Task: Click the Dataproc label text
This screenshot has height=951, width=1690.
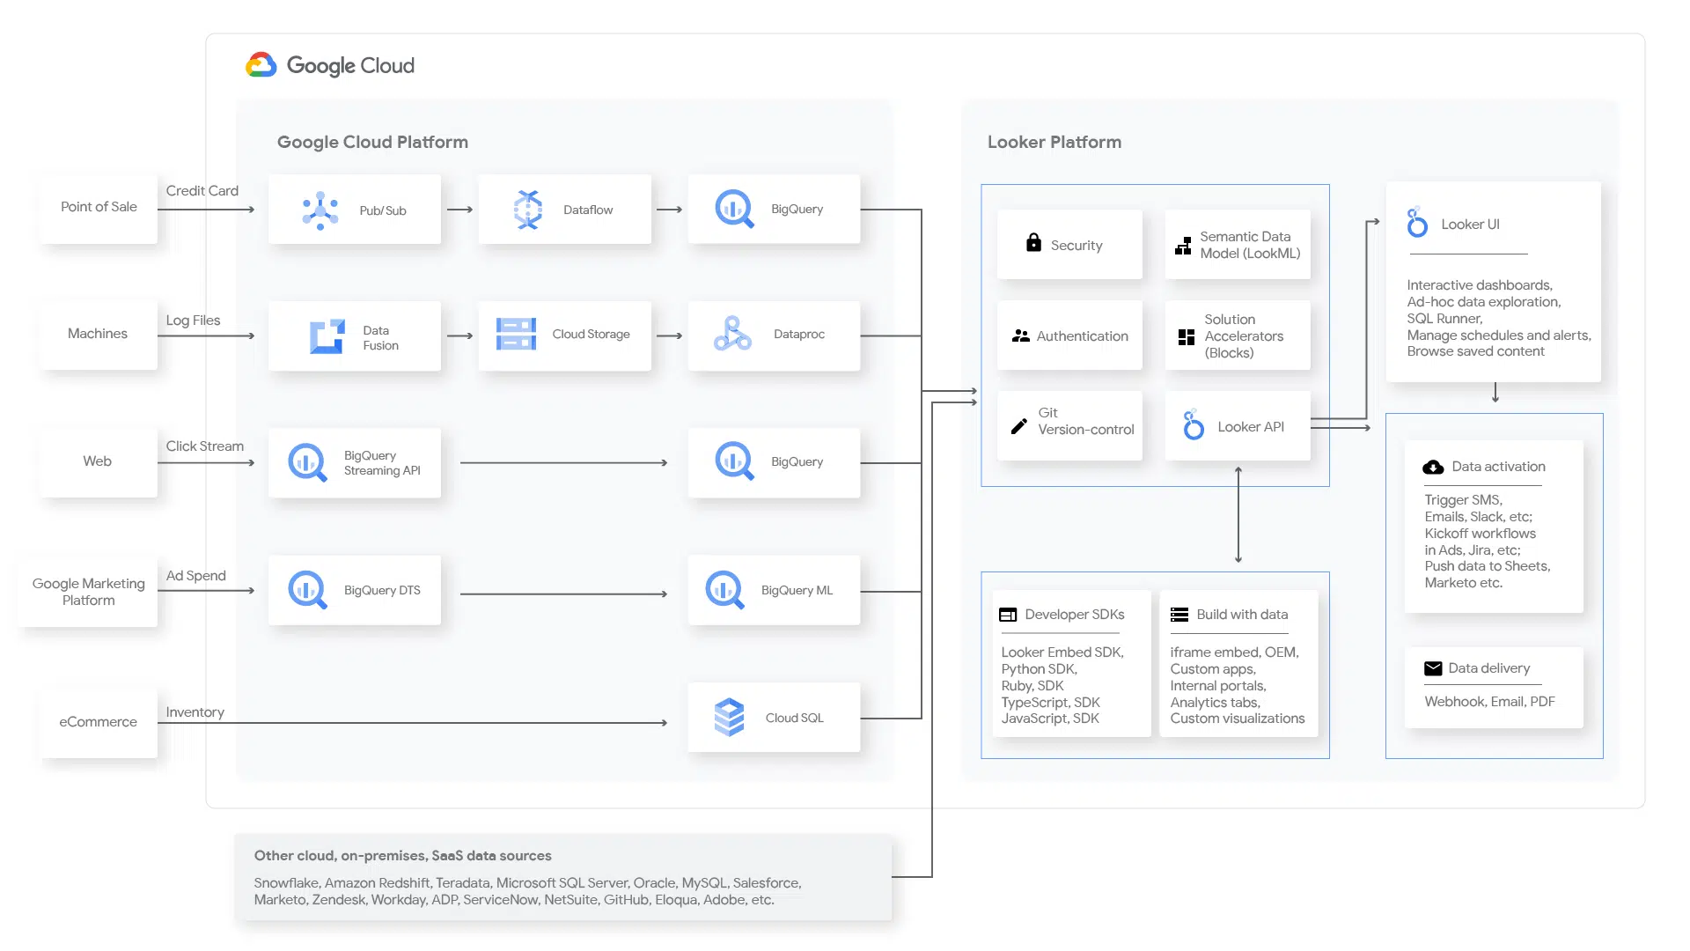Action: (799, 335)
